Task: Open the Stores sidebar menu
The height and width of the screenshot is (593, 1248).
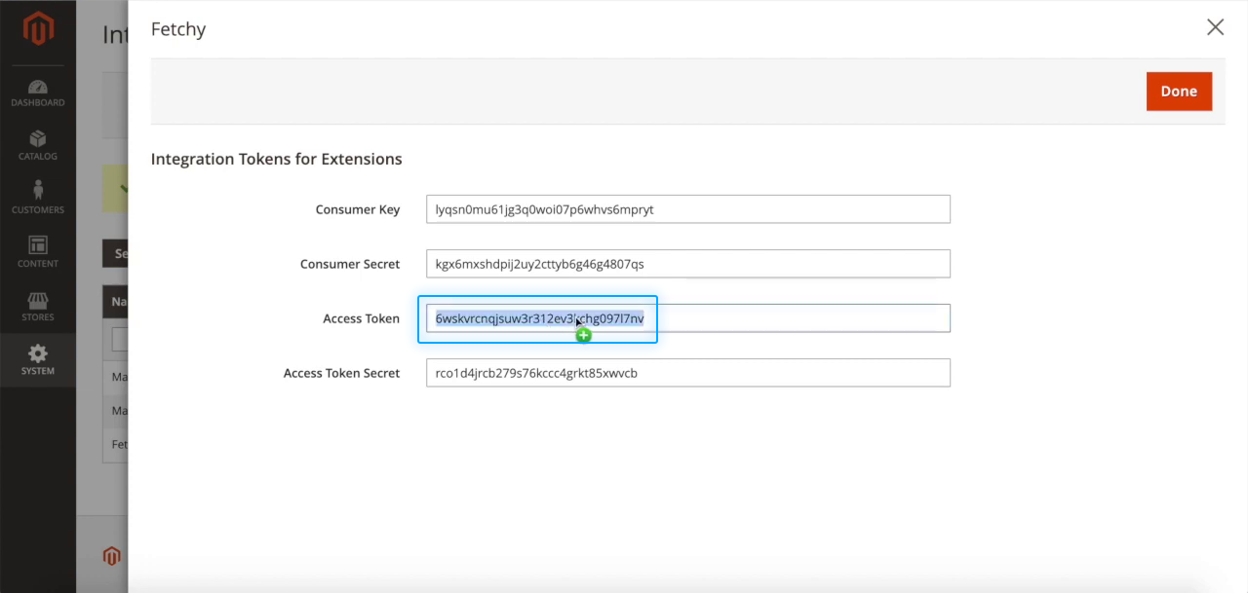Action: click(38, 305)
